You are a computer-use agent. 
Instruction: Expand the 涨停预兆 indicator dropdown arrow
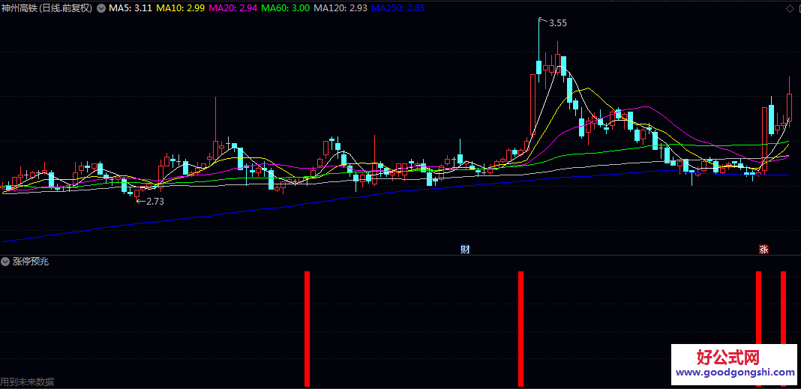click(x=5, y=262)
